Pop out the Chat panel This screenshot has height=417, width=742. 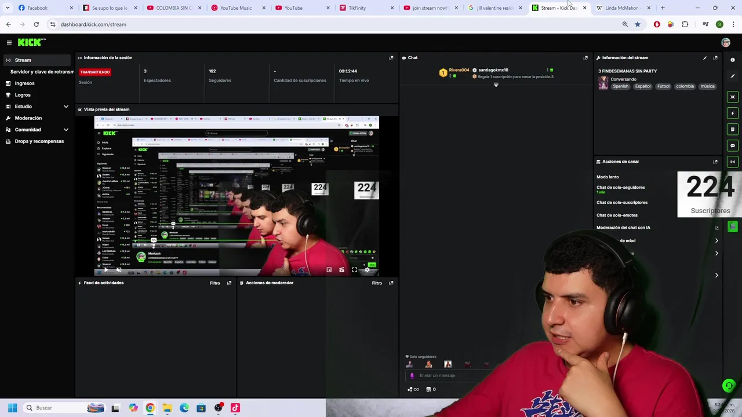tap(585, 57)
